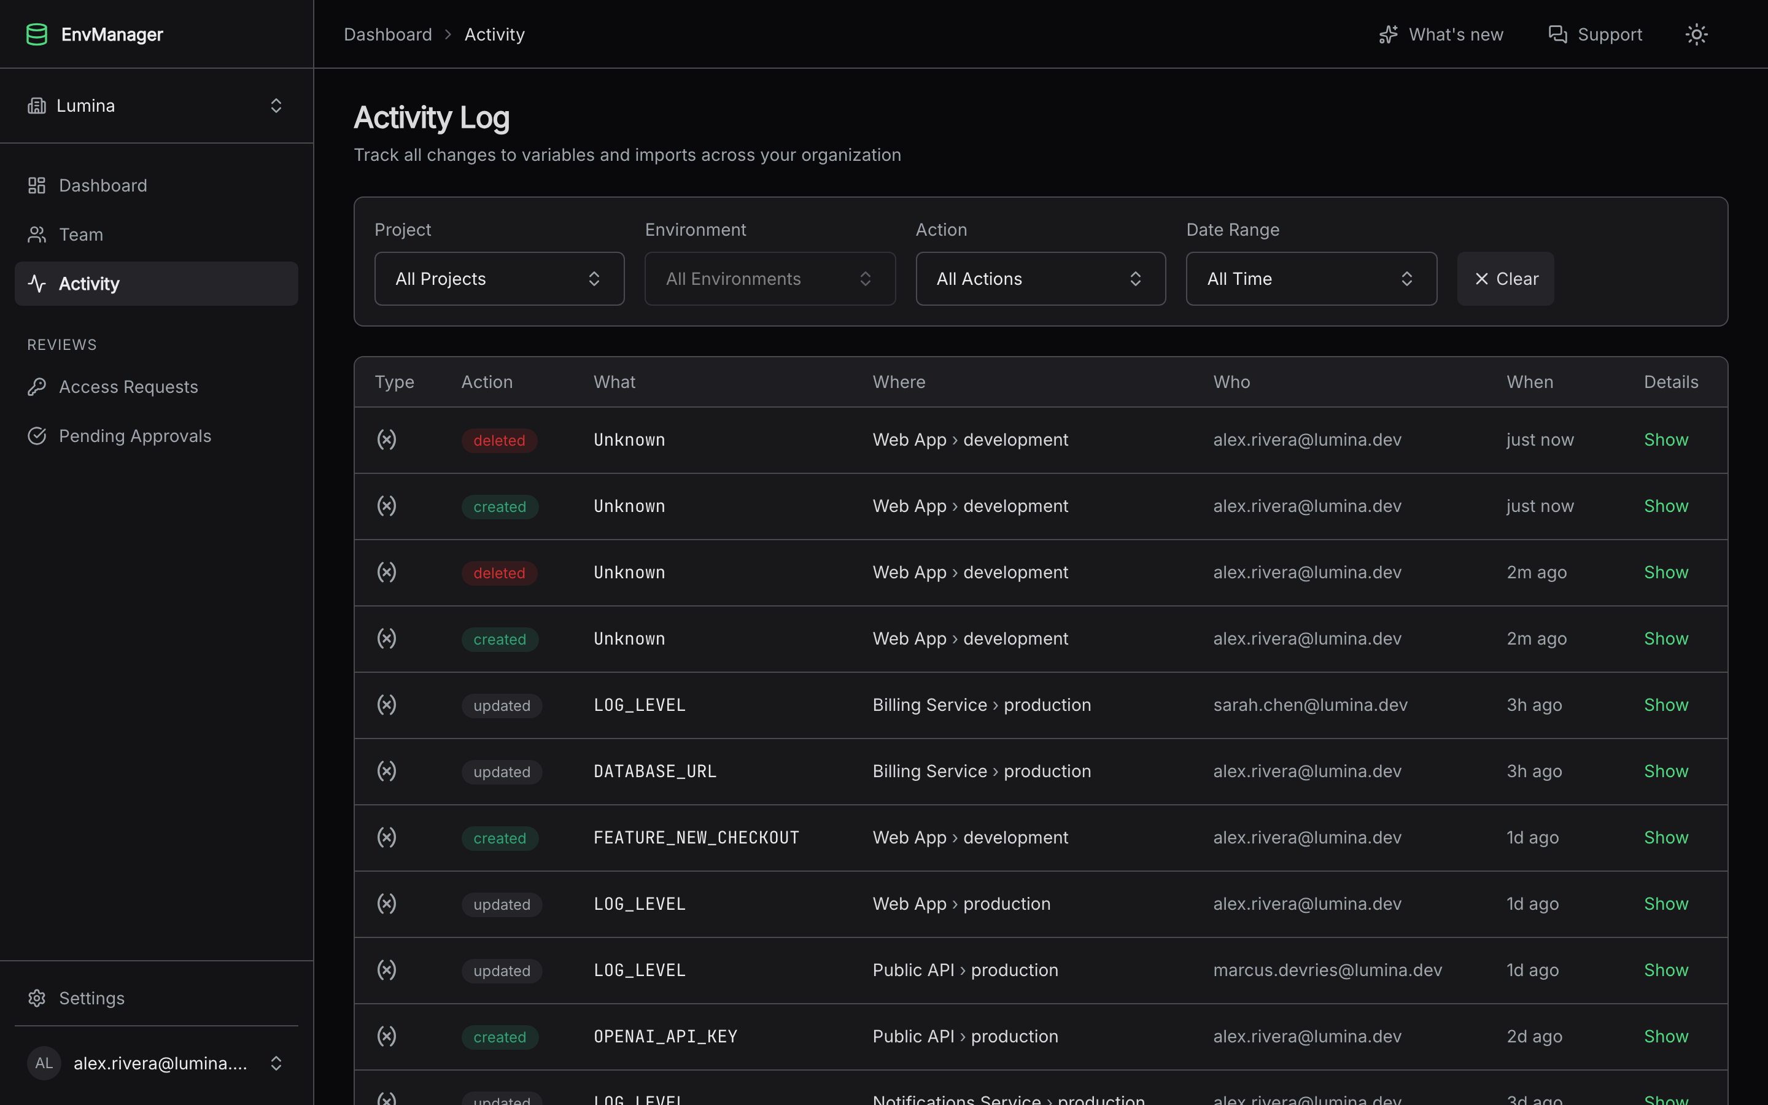
Task: Open Pending Approvals page
Action: 157,436
